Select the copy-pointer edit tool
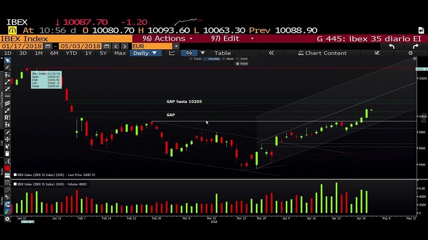 point(7,147)
